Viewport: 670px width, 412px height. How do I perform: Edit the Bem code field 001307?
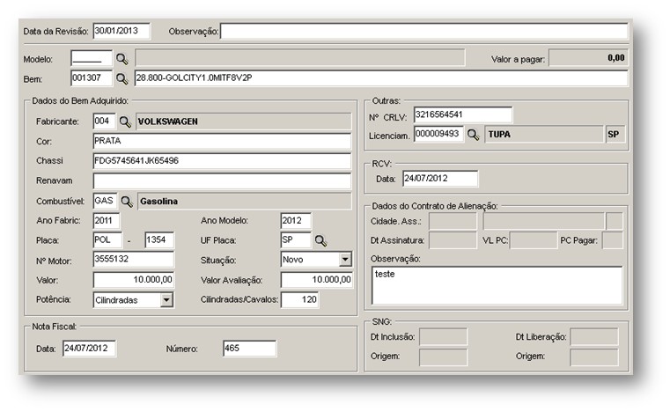(x=92, y=78)
